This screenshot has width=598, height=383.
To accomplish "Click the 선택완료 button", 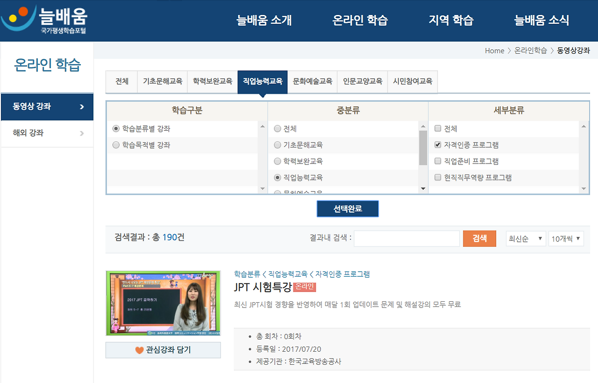I will click(x=348, y=209).
